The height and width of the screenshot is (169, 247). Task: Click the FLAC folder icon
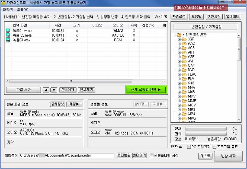pos(184,74)
